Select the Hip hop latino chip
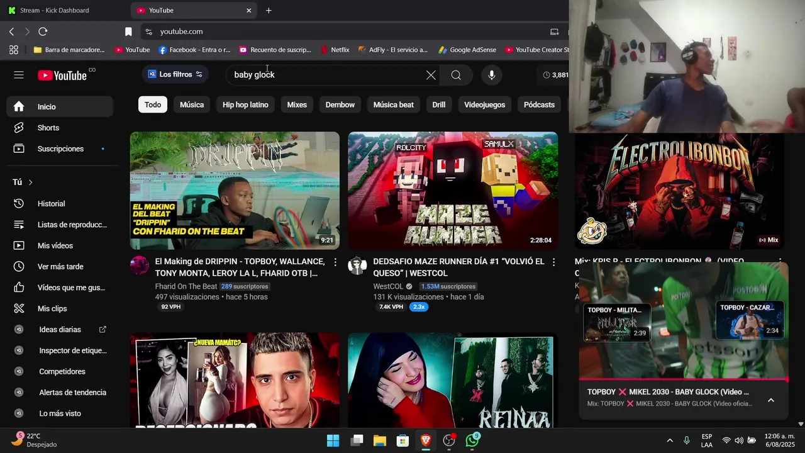The height and width of the screenshot is (453, 805). (245, 104)
